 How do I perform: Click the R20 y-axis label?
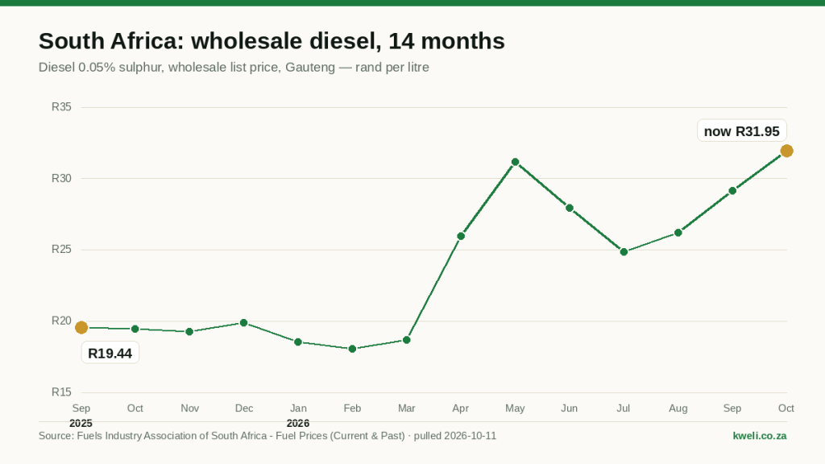pyautogui.click(x=61, y=321)
